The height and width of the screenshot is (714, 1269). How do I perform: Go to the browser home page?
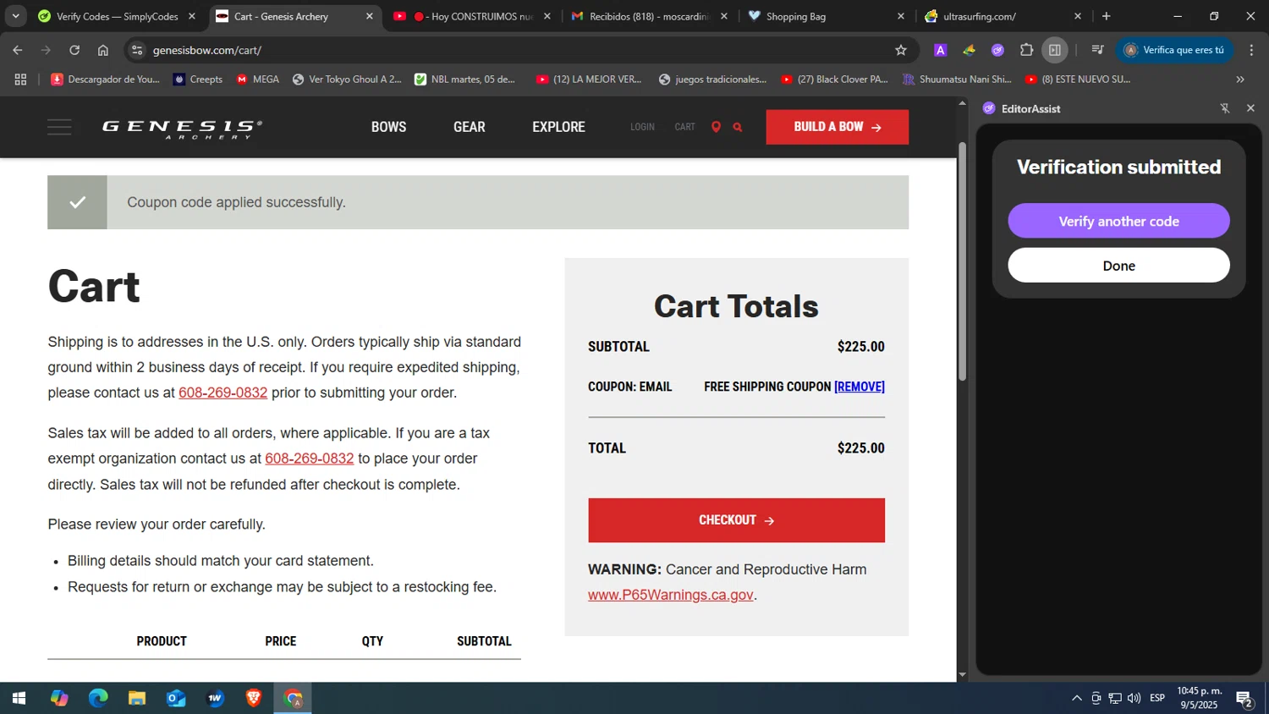103,50
